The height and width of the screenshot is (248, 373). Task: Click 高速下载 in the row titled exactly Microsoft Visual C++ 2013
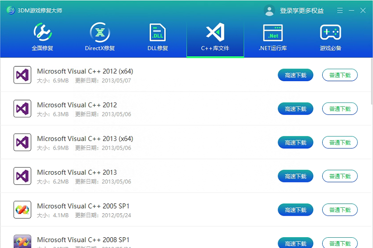[x=295, y=176]
